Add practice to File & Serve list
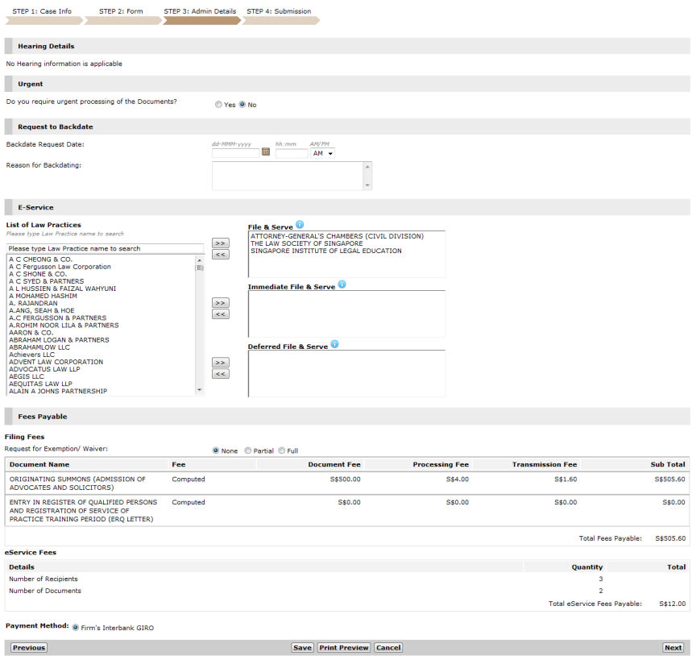692x656 pixels. (220, 243)
